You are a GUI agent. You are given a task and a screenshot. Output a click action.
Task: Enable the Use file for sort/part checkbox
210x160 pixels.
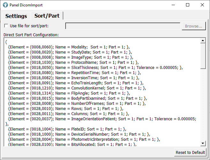pos(6,26)
